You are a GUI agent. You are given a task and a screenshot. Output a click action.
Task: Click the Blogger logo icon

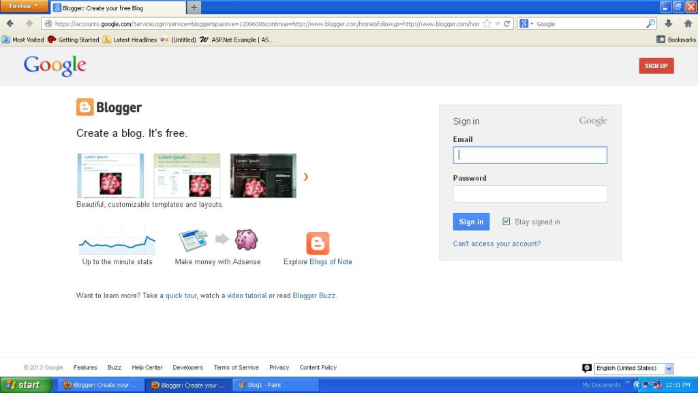click(84, 107)
